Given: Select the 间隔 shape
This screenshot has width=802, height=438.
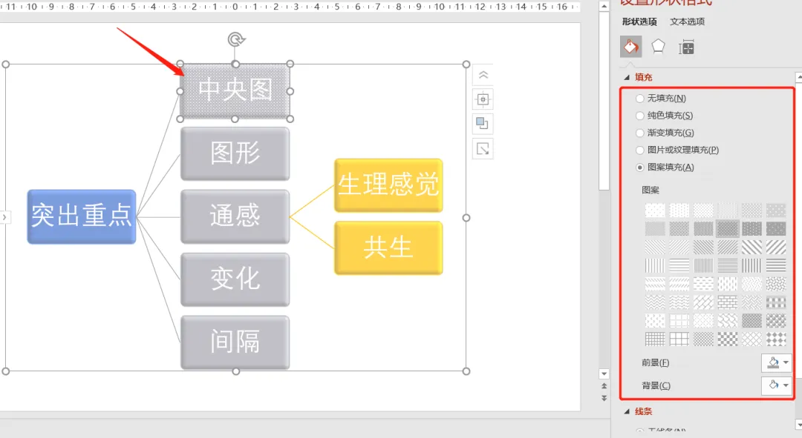Looking at the screenshot, I should click(235, 342).
